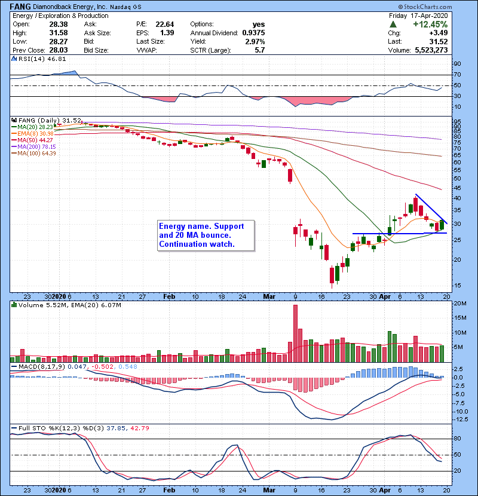Click the Chg value +3.49
This screenshot has width=478, height=496.
[x=439, y=33]
